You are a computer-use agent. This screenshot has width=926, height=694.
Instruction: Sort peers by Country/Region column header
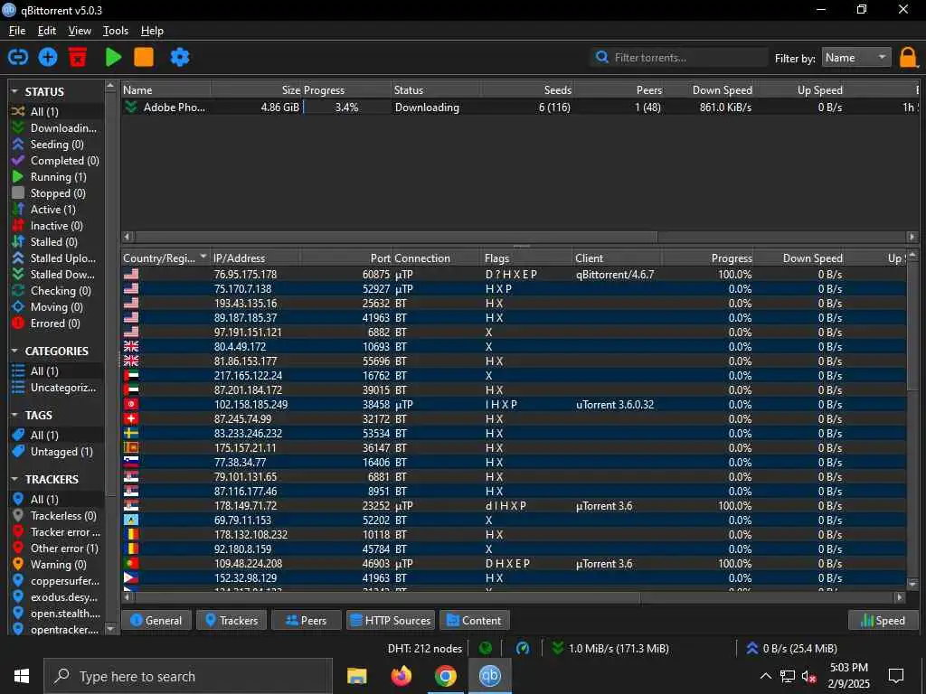(165, 258)
